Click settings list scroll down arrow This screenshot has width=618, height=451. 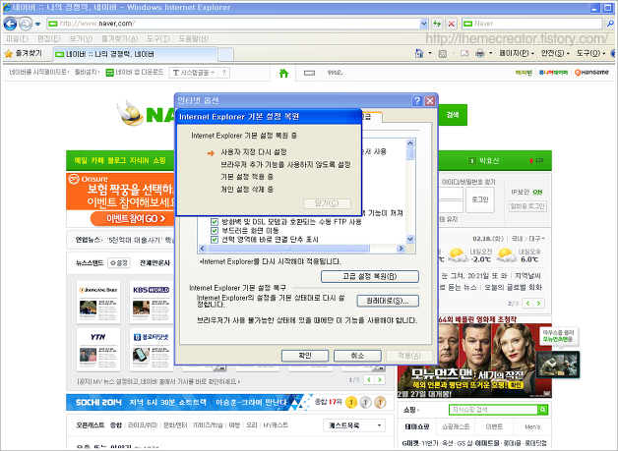pos(410,239)
